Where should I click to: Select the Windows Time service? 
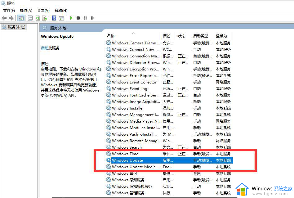pos(125,154)
